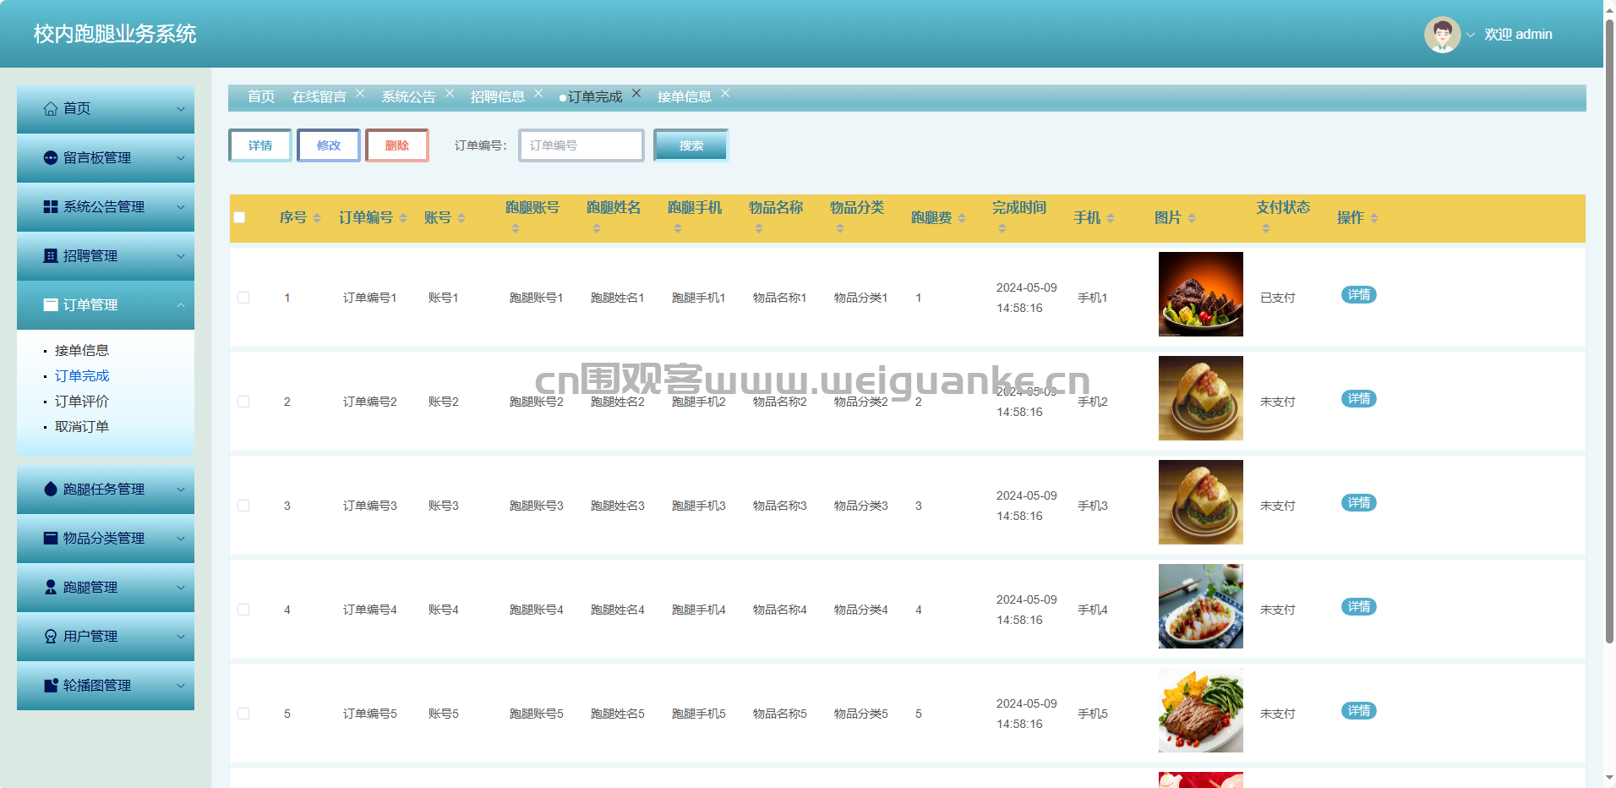
Task: Toggle the select-all checkbox in table header
Action: click(x=239, y=217)
